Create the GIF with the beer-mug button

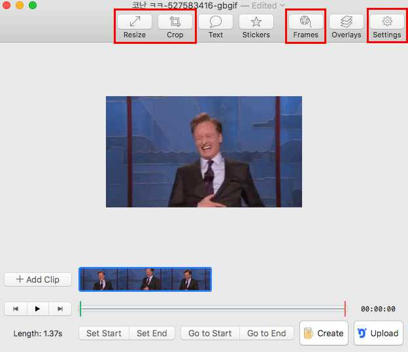tap(324, 333)
